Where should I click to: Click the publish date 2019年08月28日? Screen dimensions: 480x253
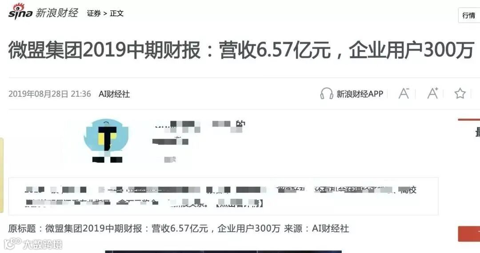[38, 94]
